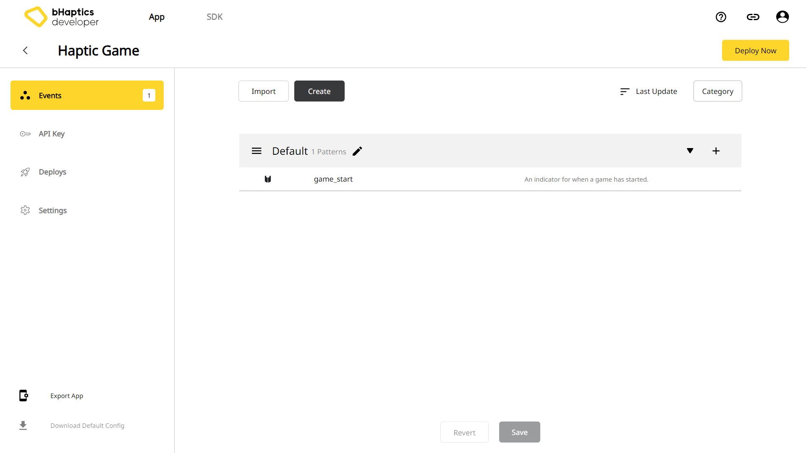
Task: Click the Create button
Action: coord(319,91)
